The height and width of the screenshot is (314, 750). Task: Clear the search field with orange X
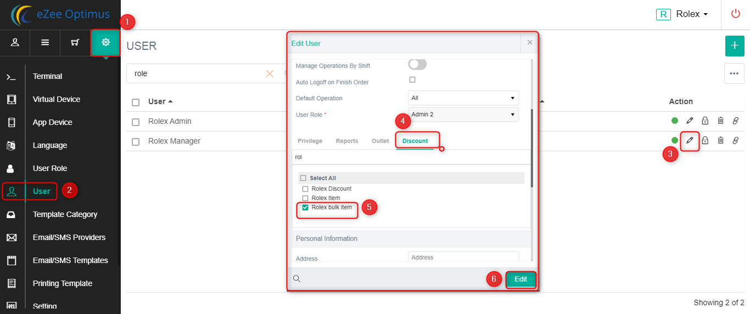[x=270, y=73]
